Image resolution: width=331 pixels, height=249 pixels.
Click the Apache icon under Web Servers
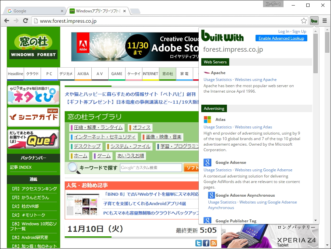point(206,72)
